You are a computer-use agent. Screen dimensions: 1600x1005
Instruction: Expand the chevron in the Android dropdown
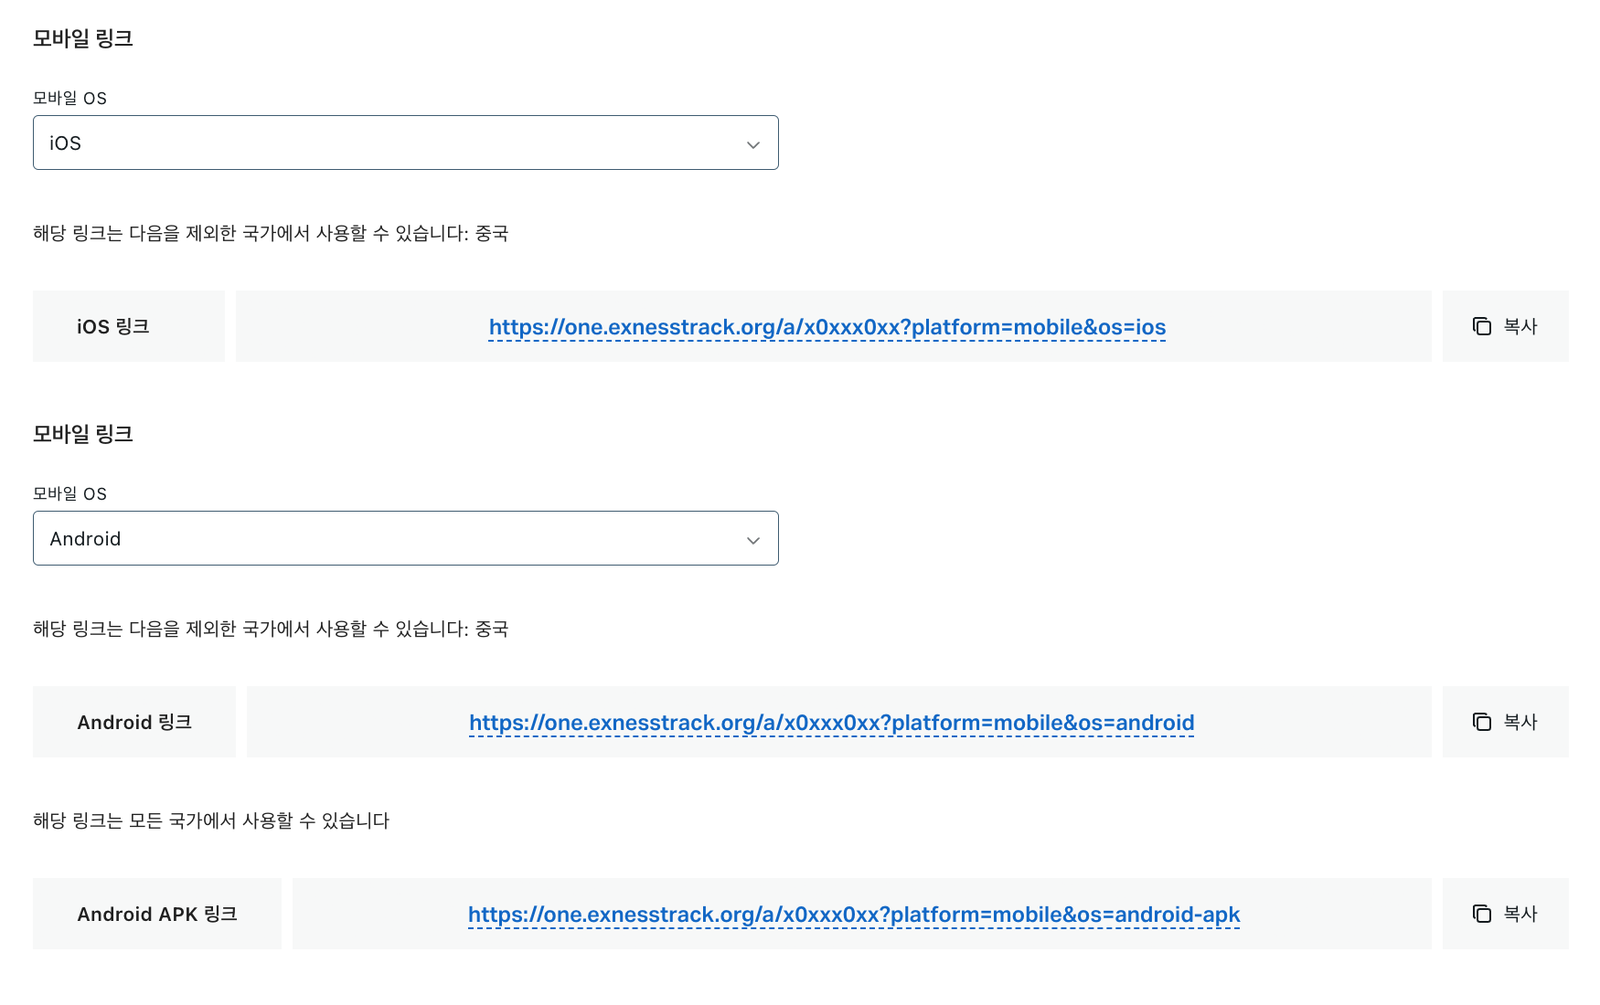752,540
